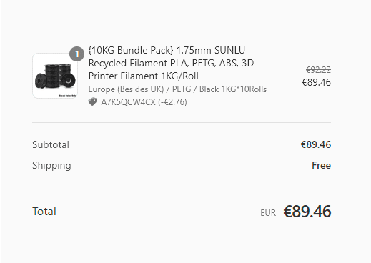The height and width of the screenshot is (263, 371).
Task: Click the discounted item price €89.46
Action: [317, 82]
